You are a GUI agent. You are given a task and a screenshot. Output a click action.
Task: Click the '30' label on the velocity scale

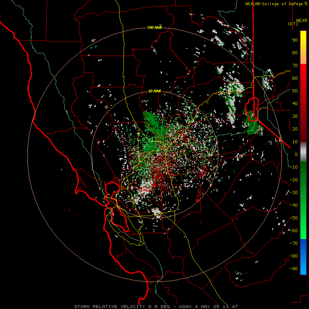tap(295, 116)
